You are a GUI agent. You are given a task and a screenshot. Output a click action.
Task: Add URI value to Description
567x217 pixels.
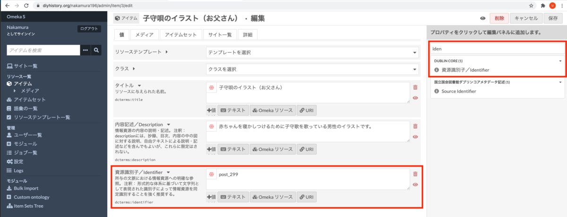click(306, 149)
